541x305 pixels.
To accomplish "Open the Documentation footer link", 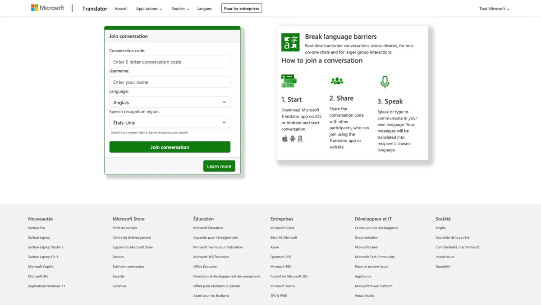I will click(366, 237).
